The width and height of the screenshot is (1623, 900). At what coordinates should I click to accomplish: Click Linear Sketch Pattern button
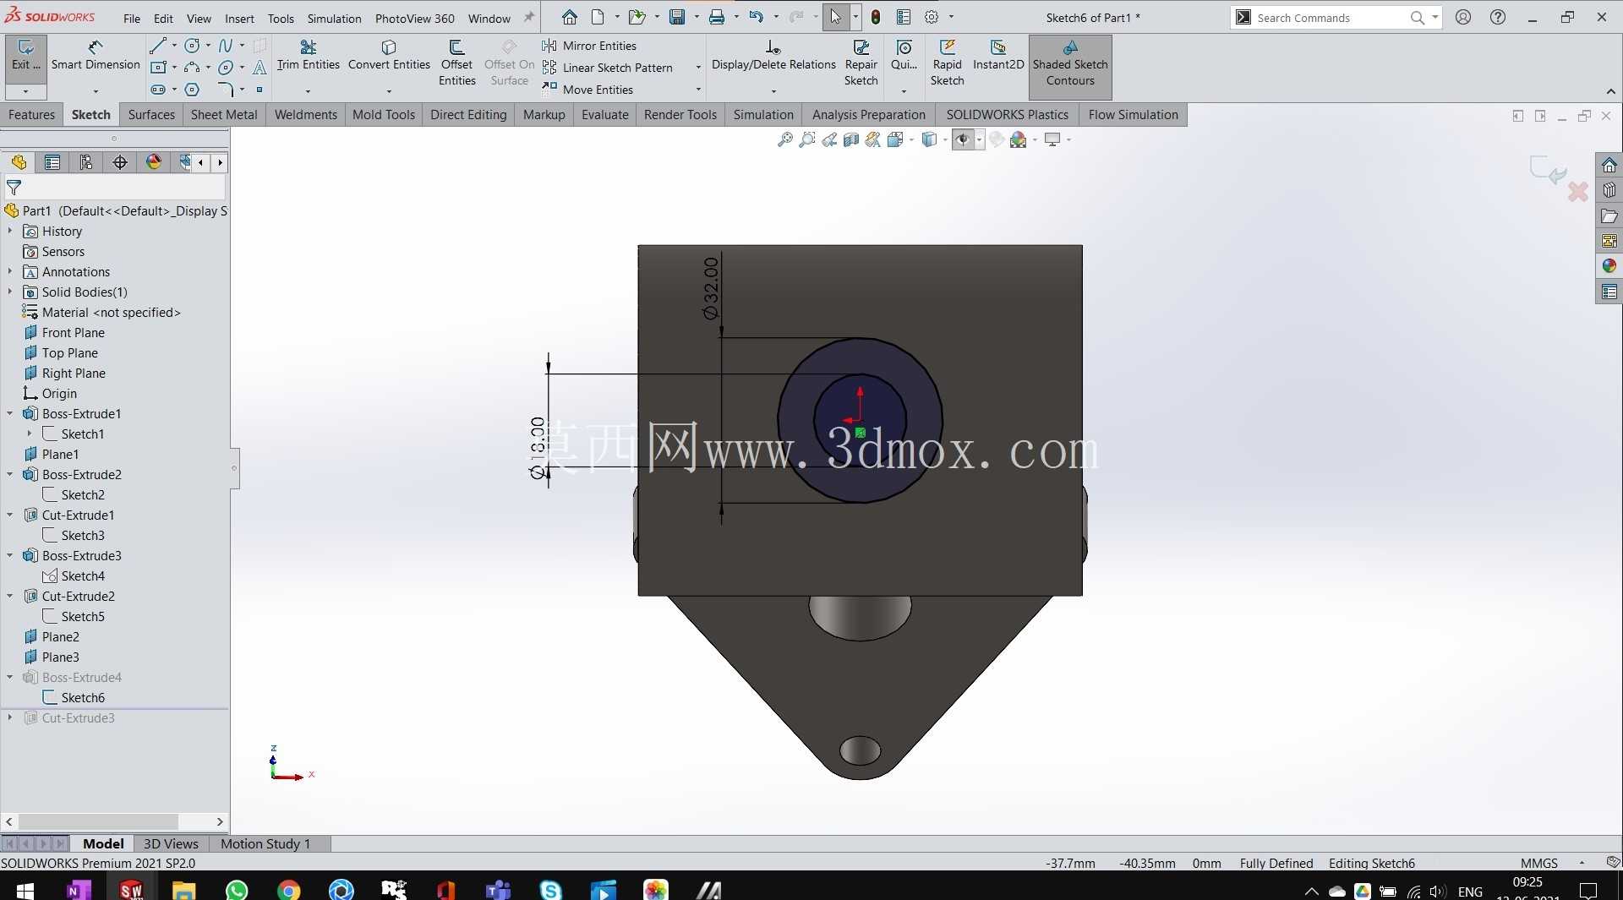pos(608,68)
